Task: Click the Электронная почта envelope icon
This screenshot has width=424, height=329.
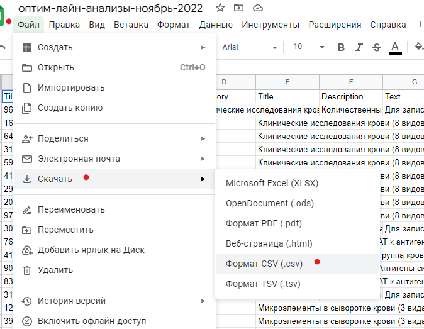Action: coord(27,159)
